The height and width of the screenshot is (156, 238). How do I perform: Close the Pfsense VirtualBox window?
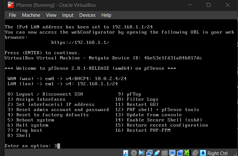pyautogui.click(x=228, y=5)
